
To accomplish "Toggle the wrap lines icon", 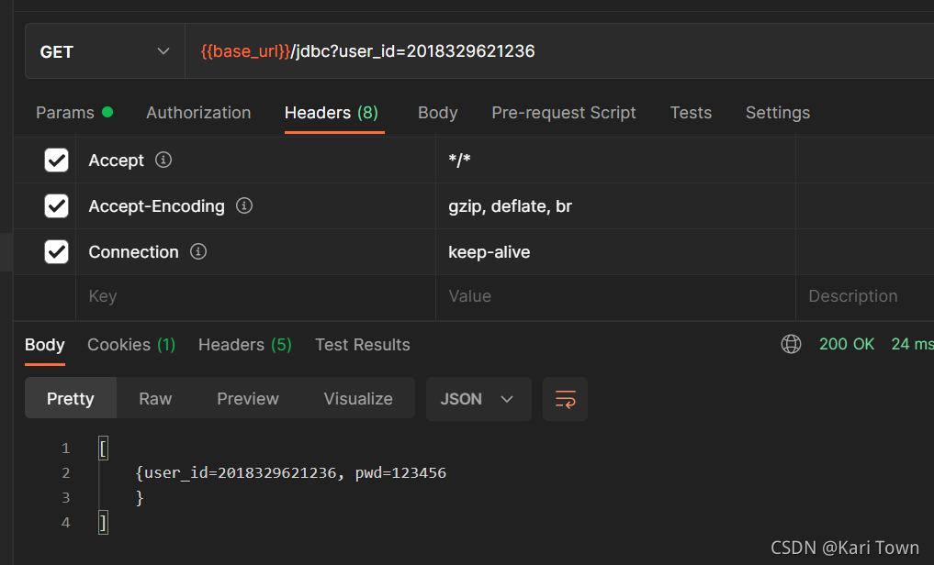I will point(565,399).
